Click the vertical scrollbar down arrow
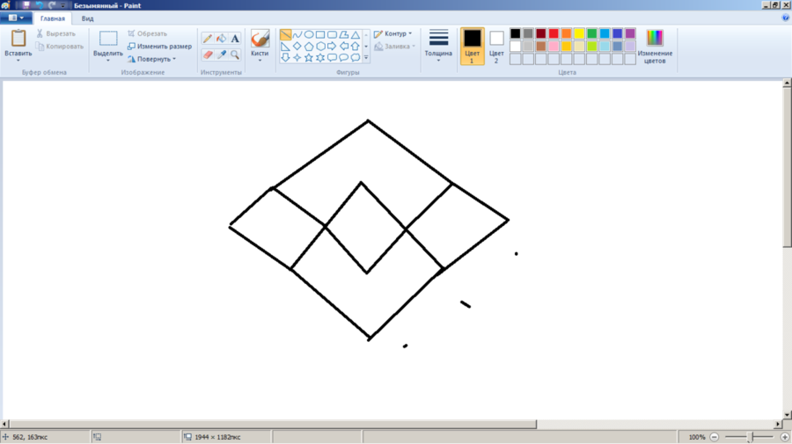Screen dimensions: 792x444 787,415
